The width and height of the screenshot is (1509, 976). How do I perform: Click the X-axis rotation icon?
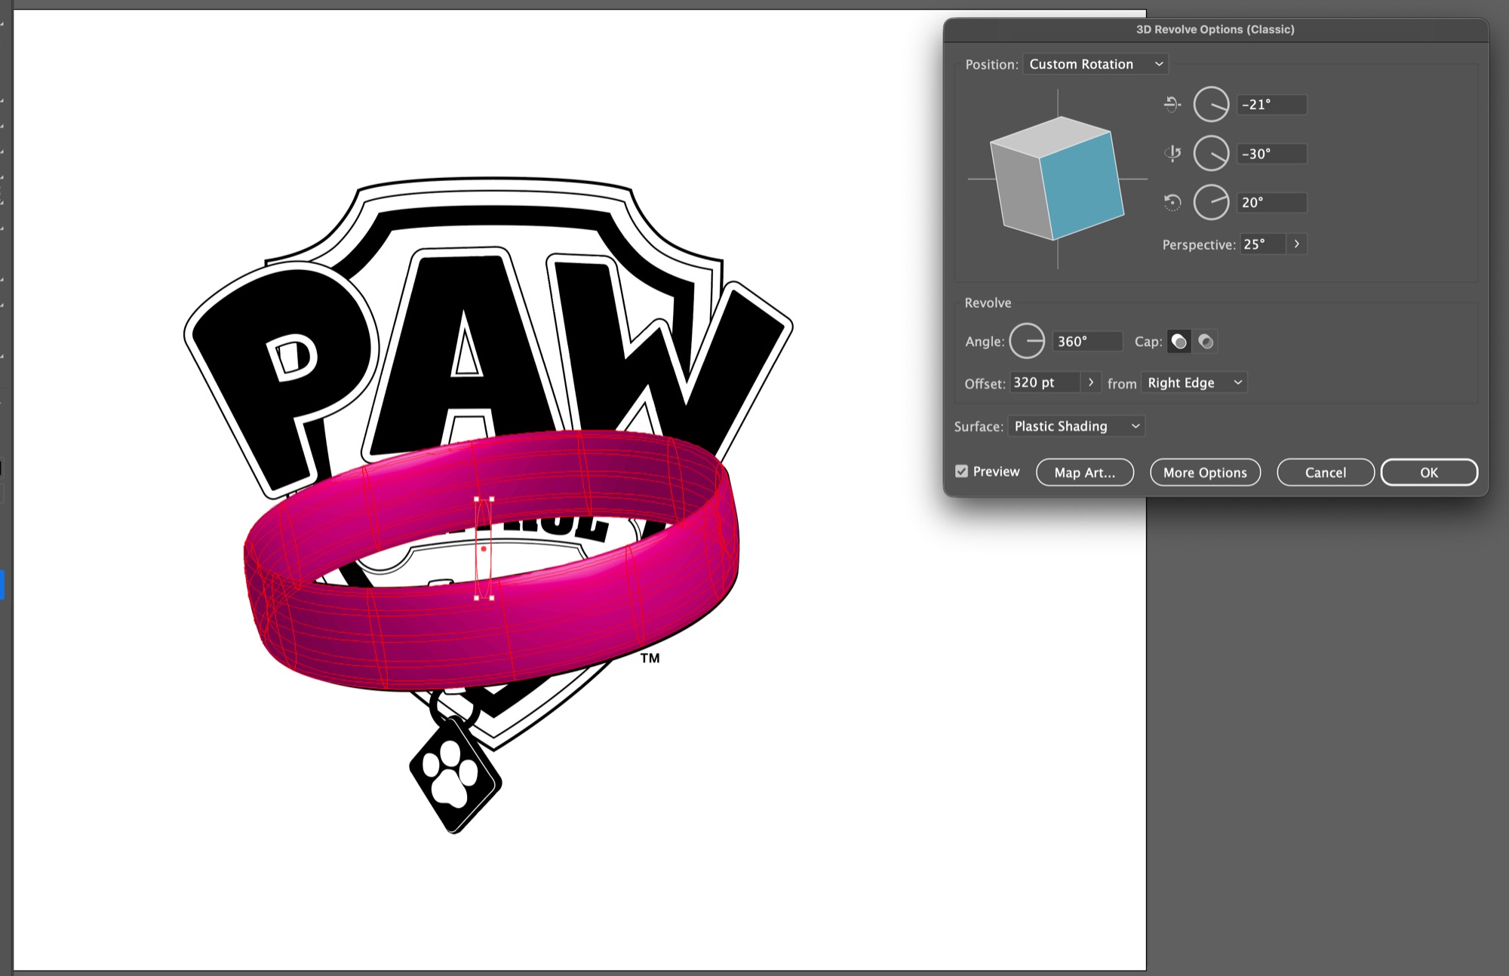[x=1172, y=104]
